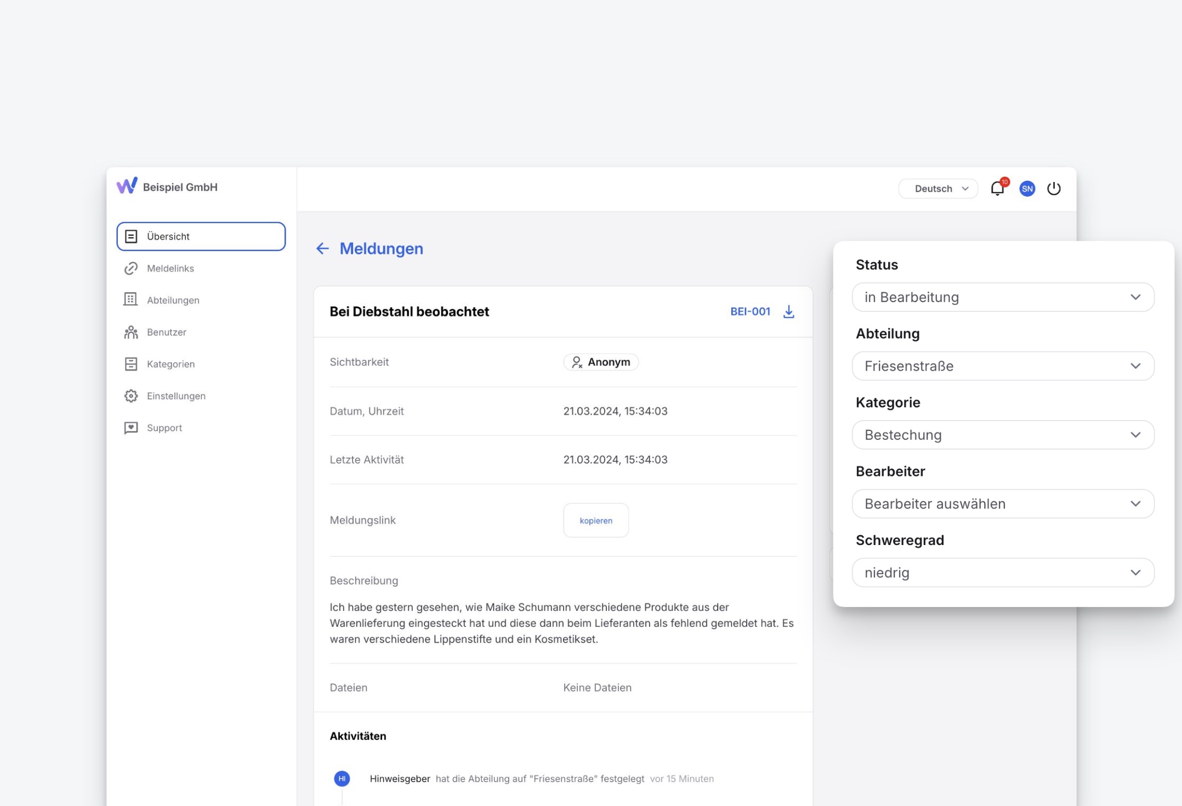Click the back arrow next to Meldungen

click(x=322, y=248)
